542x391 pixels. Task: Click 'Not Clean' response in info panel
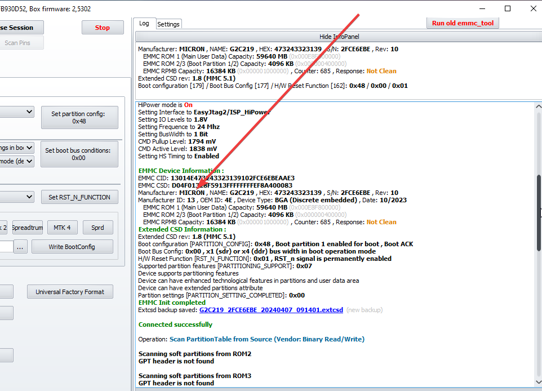coord(381,71)
